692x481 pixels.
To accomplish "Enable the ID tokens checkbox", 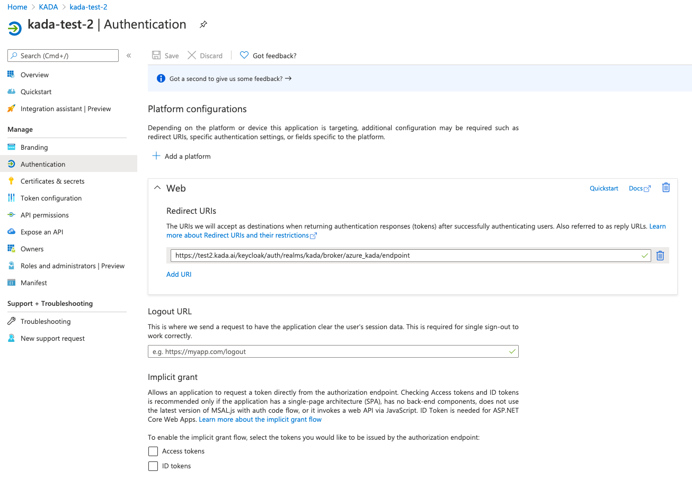I will [x=153, y=466].
